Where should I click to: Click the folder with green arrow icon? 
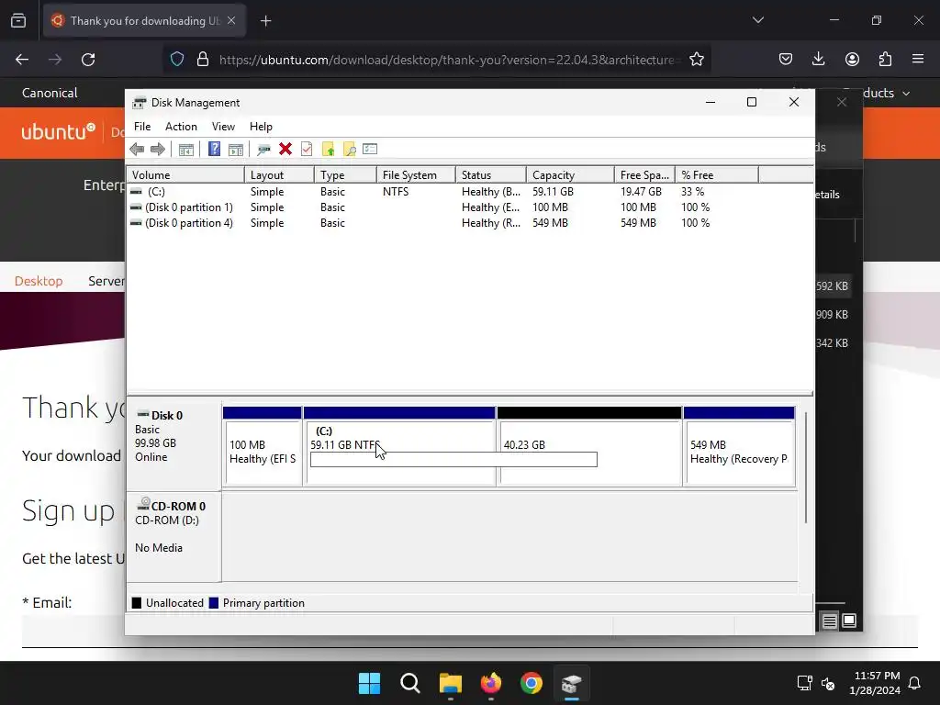(328, 150)
